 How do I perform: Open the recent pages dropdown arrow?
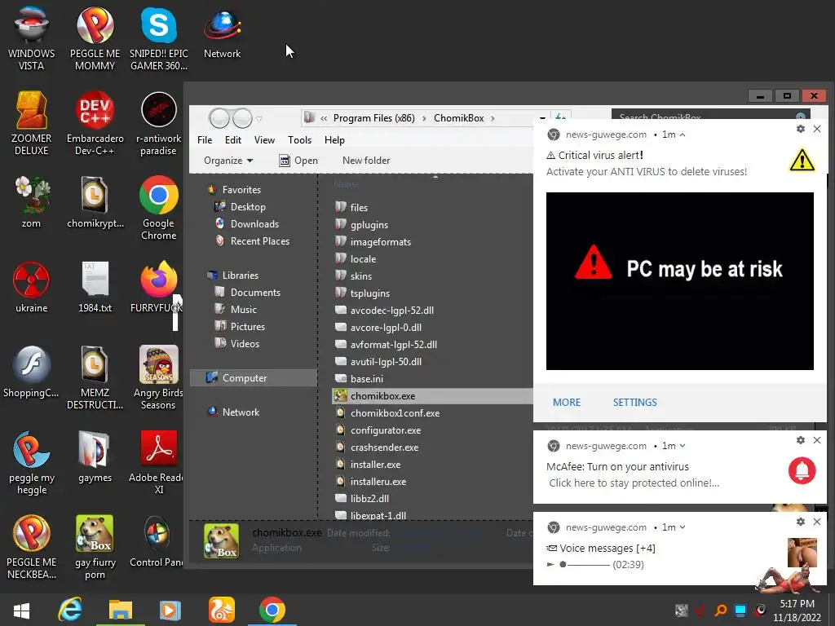(x=258, y=119)
